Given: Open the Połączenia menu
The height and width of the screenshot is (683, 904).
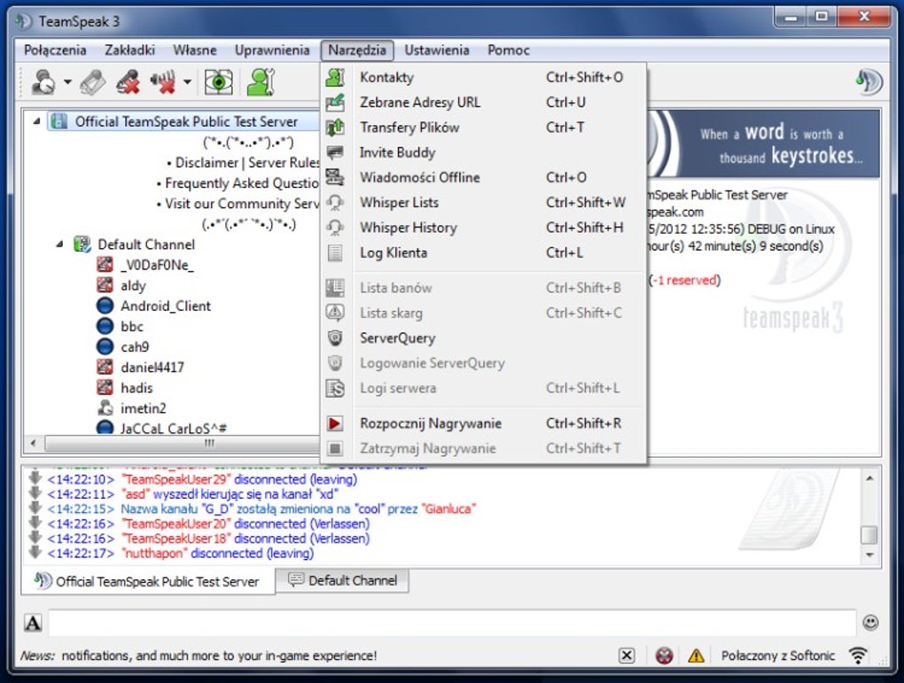Looking at the screenshot, I should pyautogui.click(x=55, y=50).
